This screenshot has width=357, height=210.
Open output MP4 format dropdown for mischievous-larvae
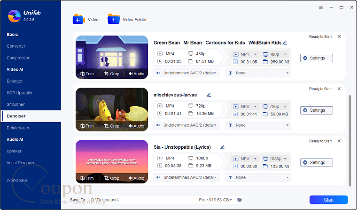pos(245,106)
